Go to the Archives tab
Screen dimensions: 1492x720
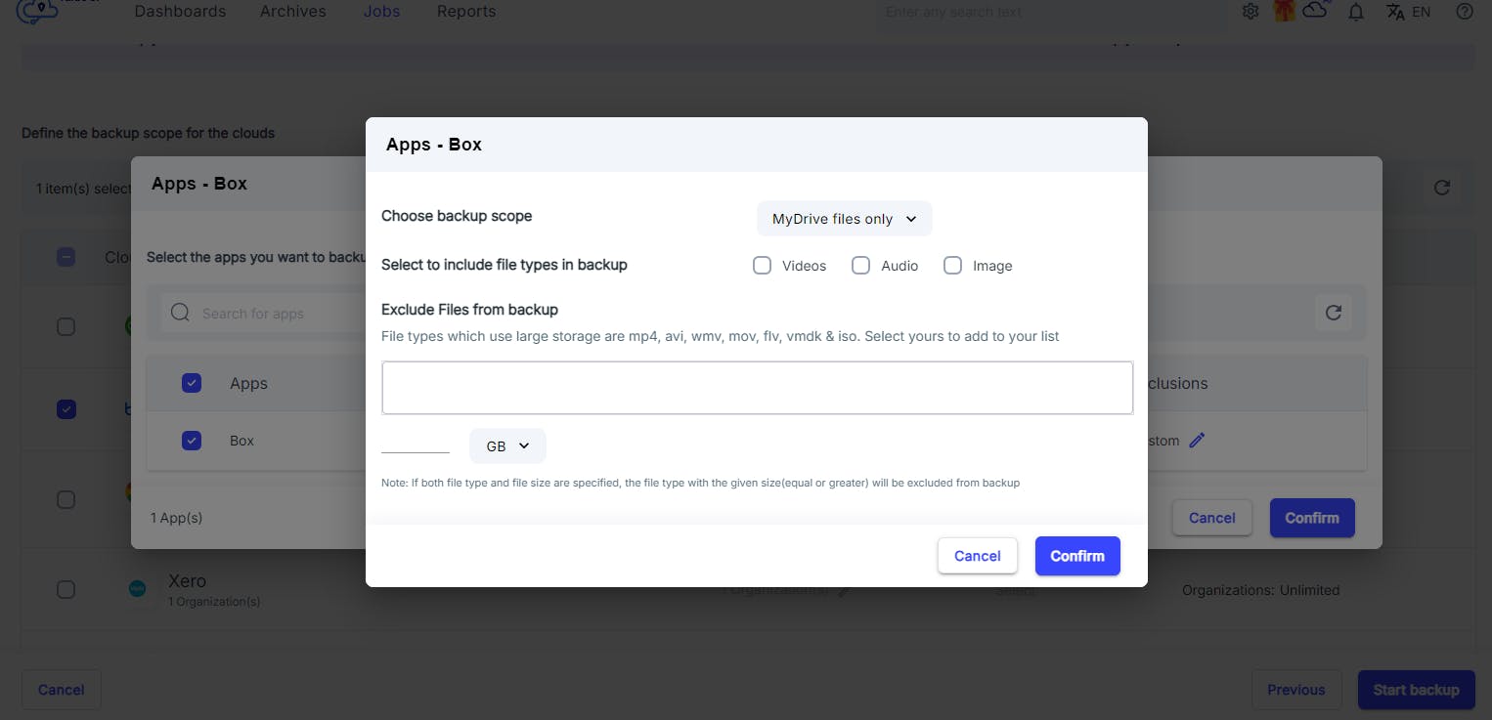[293, 12]
